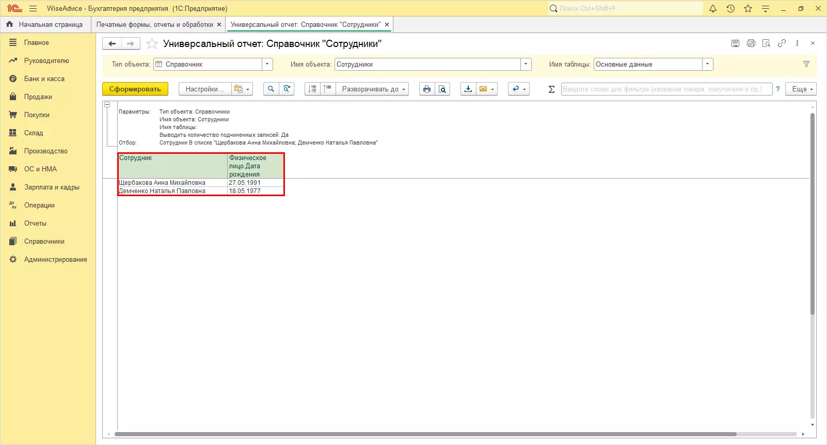The width and height of the screenshot is (827, 445).
Task: Click the print preview icon in report toolbar
Action: (x=442, y=89)
